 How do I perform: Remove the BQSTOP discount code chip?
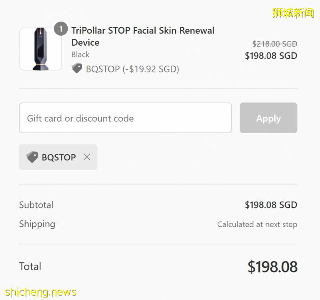coord(87,157)
